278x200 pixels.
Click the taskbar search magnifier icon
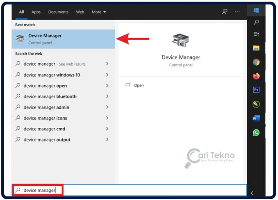pyautogui.click(x=256, y=22)
